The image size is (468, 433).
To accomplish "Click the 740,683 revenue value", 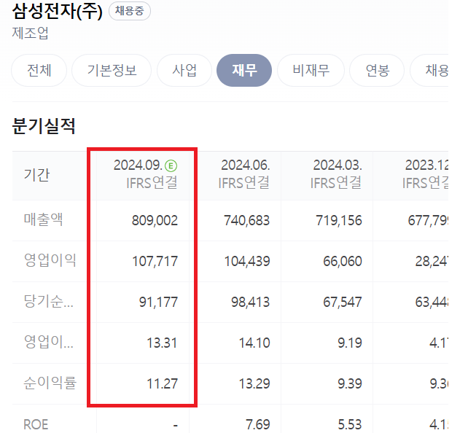I will 247,221.
